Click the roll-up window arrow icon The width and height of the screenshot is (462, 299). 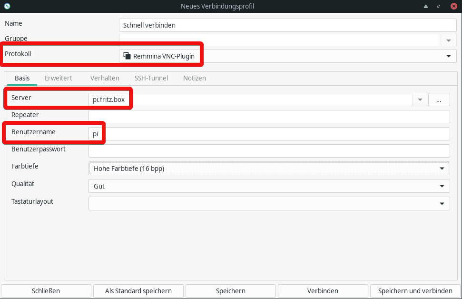[426, 6]
